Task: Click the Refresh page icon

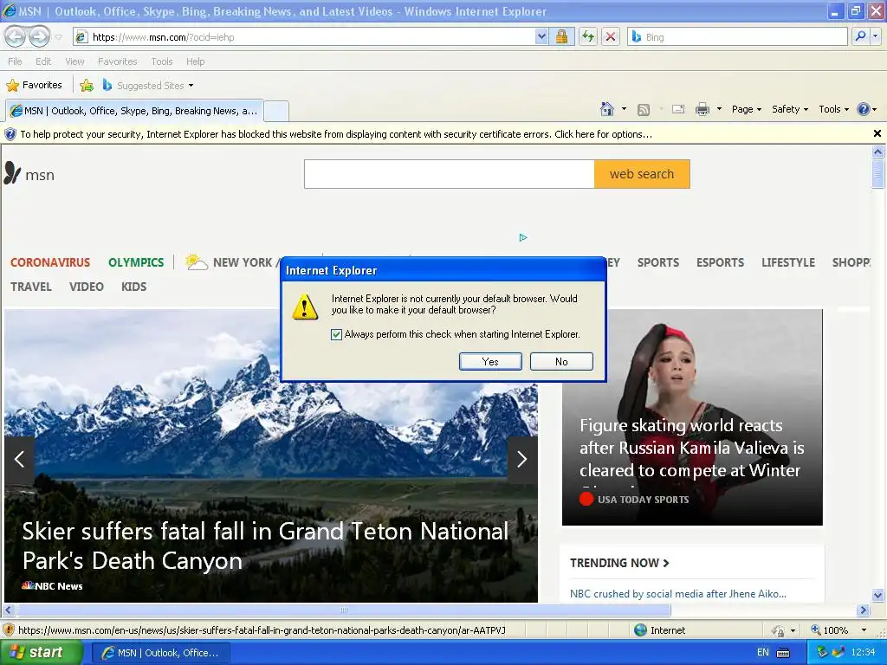Action: pos(588,37)
